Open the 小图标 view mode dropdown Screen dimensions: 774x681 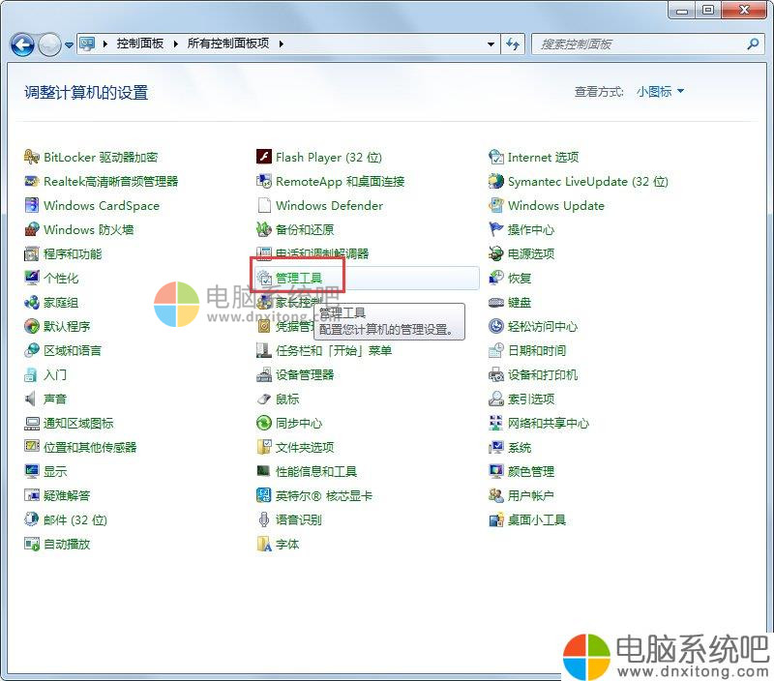pyautogui.click(x=660, y=92)
